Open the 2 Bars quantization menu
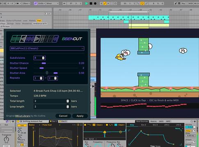 pyautogui.click(x=26, y=3)
